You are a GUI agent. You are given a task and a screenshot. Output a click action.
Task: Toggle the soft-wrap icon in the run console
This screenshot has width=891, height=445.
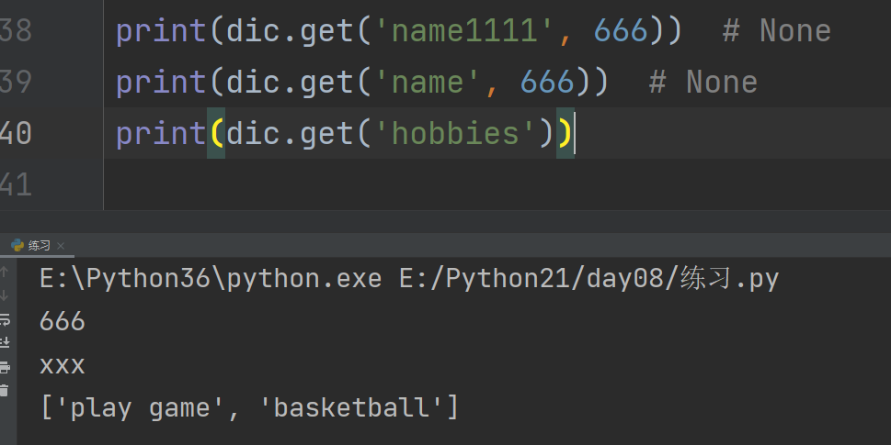[x=5, y=319]
